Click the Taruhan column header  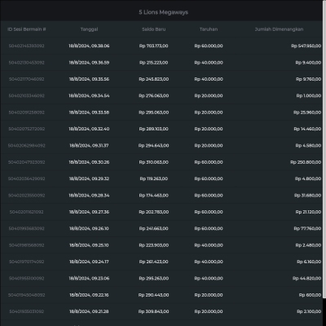[209, 29]
